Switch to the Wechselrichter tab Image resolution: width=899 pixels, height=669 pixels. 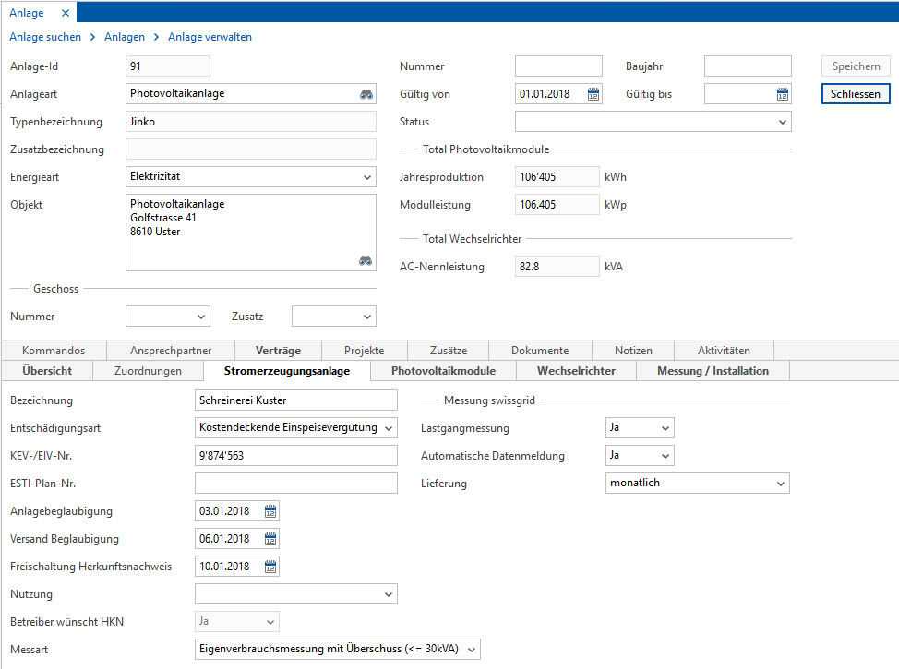point(576,371)
